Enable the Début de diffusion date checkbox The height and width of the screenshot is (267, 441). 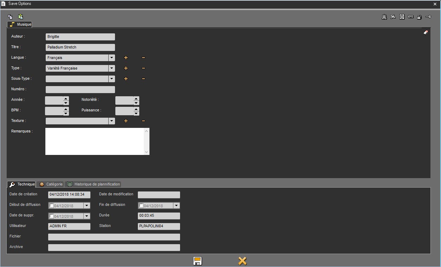(52, 206)
